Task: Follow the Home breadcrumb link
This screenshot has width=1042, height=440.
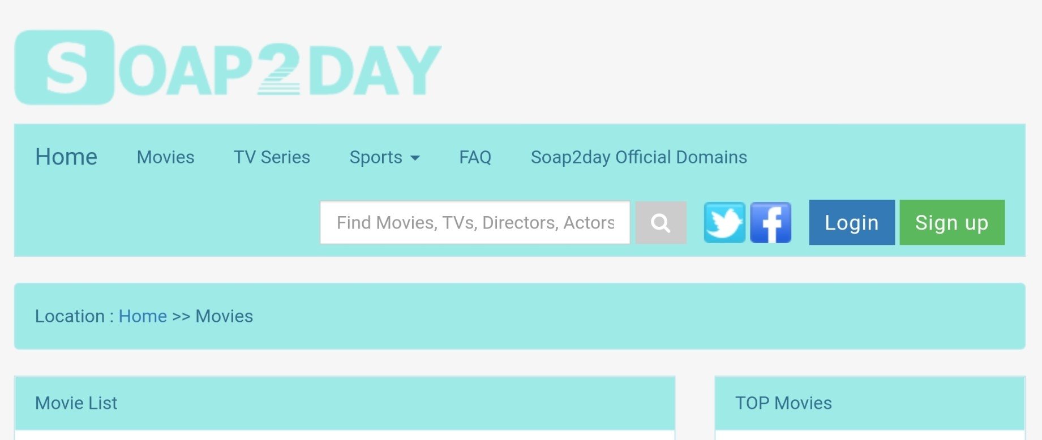Action: click(x=143, y=316)
